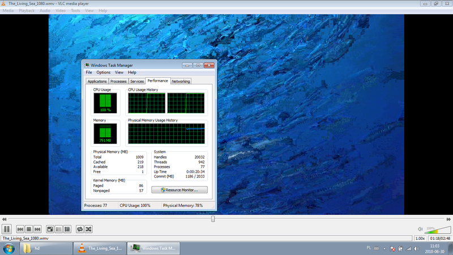Open Task Manager Help menu

[132, 73]
